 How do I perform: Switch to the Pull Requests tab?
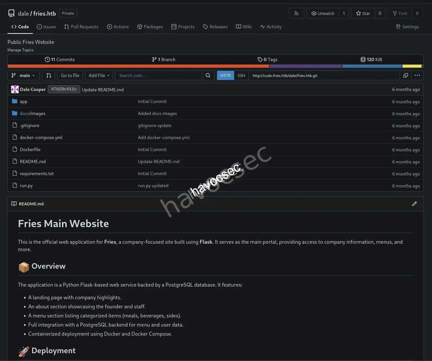[x=81, y=27]
